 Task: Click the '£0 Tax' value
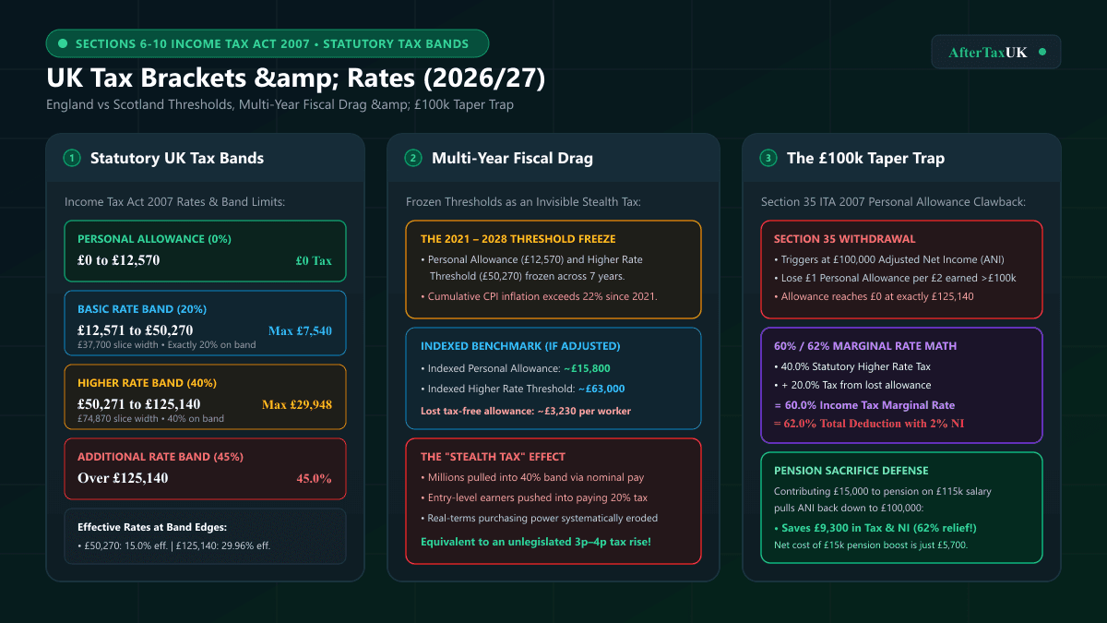point(314,260)
